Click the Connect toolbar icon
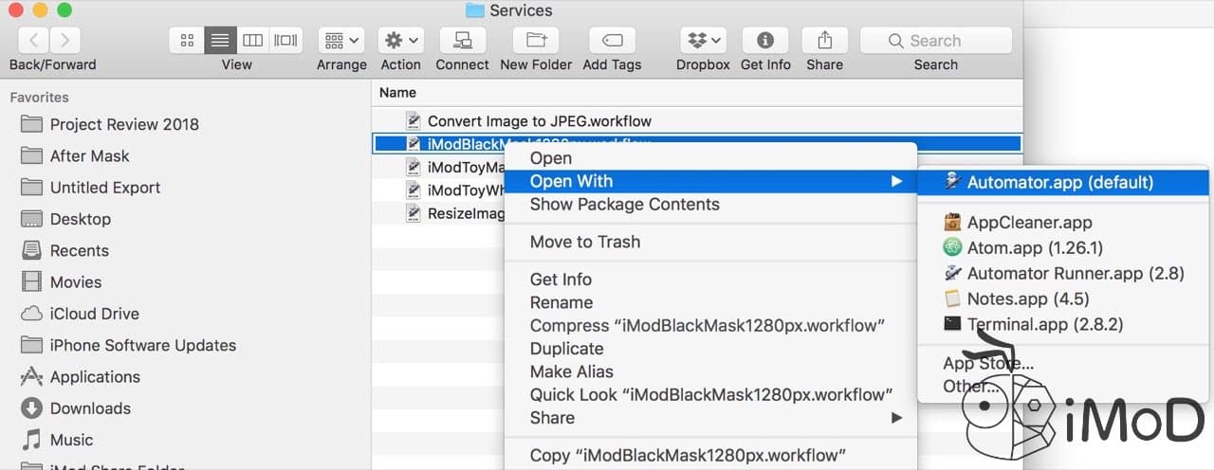The image size is (1214, 470). point(463,40)
